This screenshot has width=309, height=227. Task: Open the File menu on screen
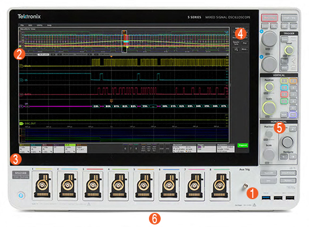tap(22, 25)
